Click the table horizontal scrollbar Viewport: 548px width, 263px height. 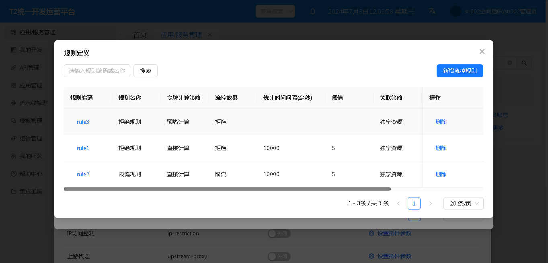(x=227, y=189)
